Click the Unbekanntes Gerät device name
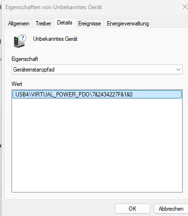188x216 pixels. point(55,39)
